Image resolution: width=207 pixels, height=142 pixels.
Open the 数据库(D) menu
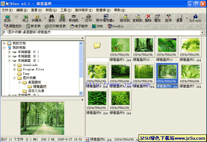pos(103,10)
